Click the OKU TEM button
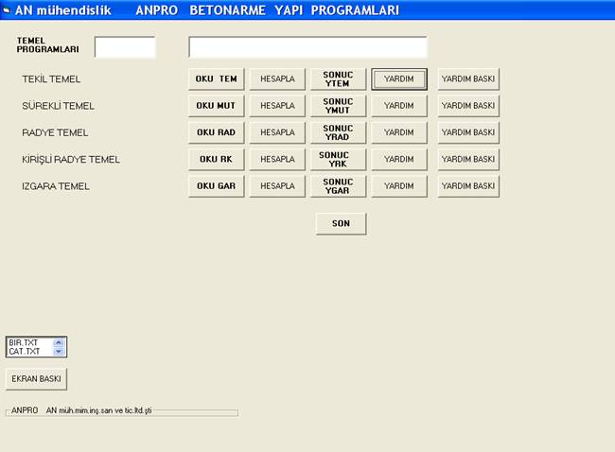Viewport: 615px width, 452px height. pyautogui.click(x=216, y=79)
